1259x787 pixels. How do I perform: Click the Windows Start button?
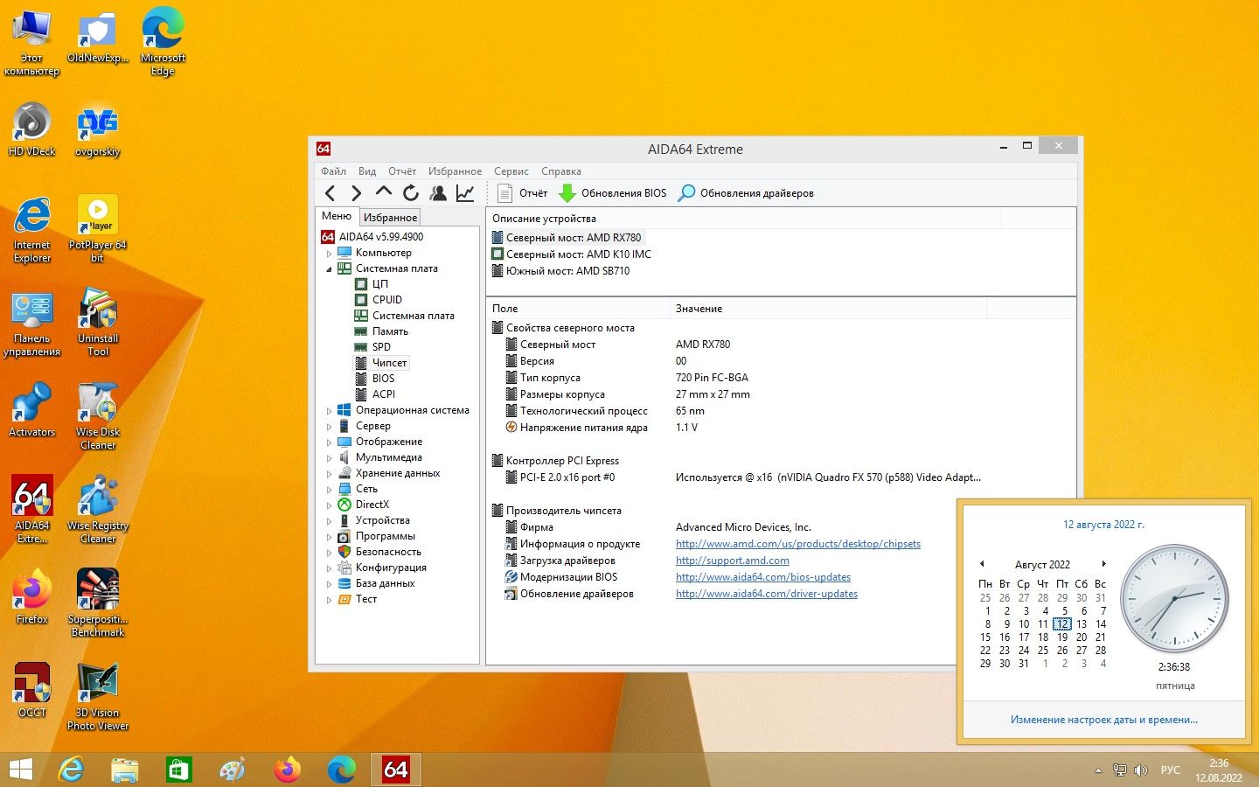tap(21, 770)
